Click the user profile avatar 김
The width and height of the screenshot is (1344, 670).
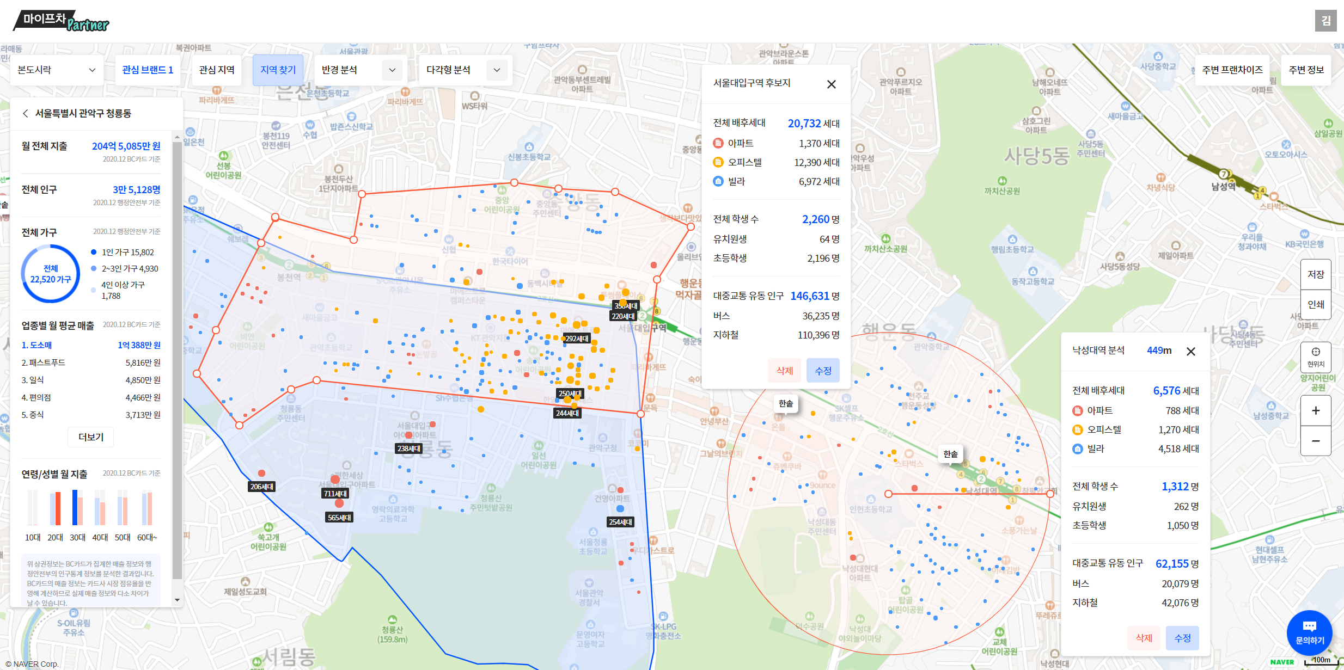(1325, 21)
